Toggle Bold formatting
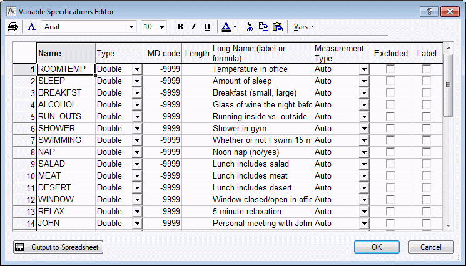Viewport: 466px width, 266px height. pos(180,27)
